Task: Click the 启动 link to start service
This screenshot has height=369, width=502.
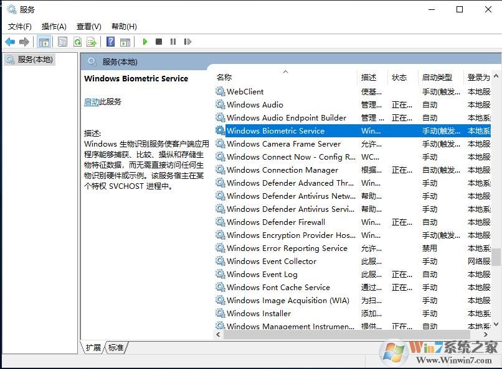Action: coord(92,102)
